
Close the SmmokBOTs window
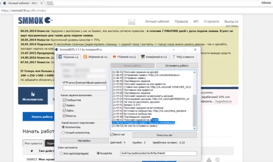(x=195, y=49)
